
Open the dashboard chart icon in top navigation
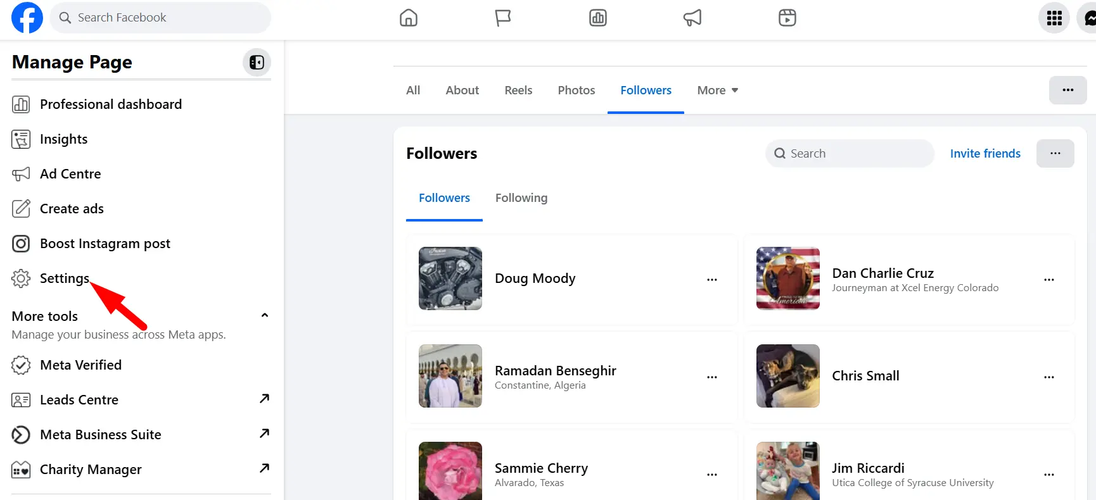[x=598, y=18]
